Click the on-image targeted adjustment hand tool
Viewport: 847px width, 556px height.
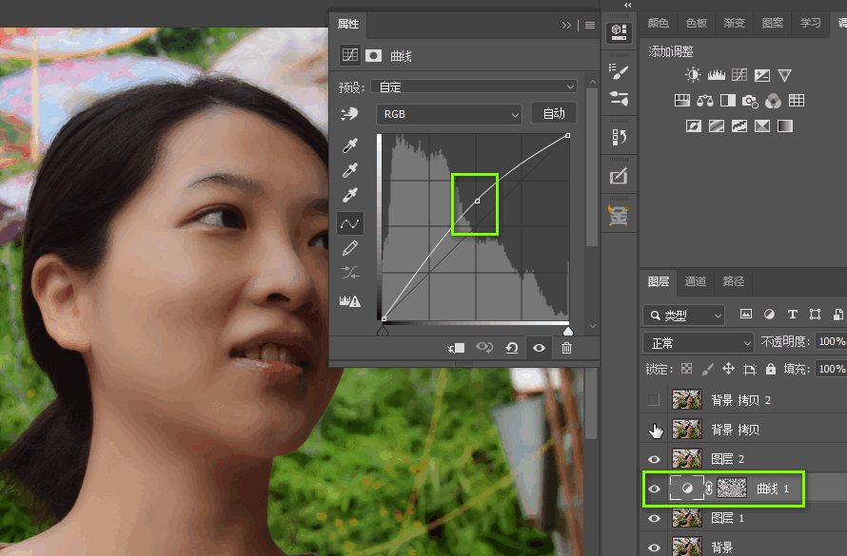tap(350, 115)
